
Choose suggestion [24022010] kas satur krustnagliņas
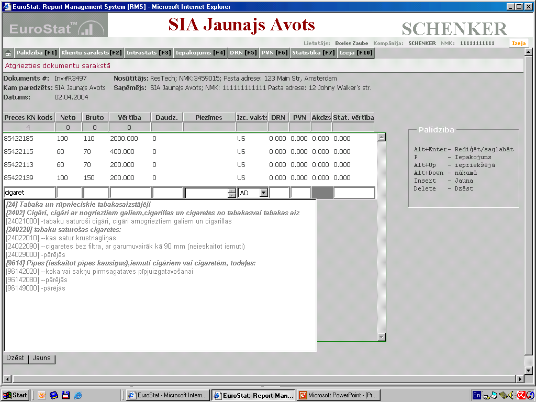[x=61, y=238]
